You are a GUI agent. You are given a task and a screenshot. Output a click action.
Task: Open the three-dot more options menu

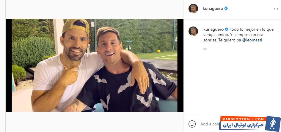(276, 9)
